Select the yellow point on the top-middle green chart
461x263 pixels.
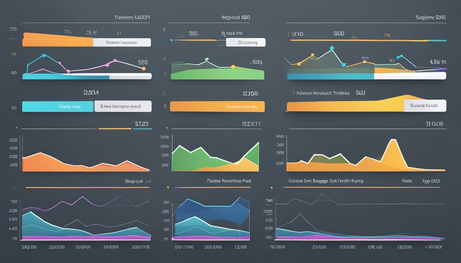click(233, 67)
